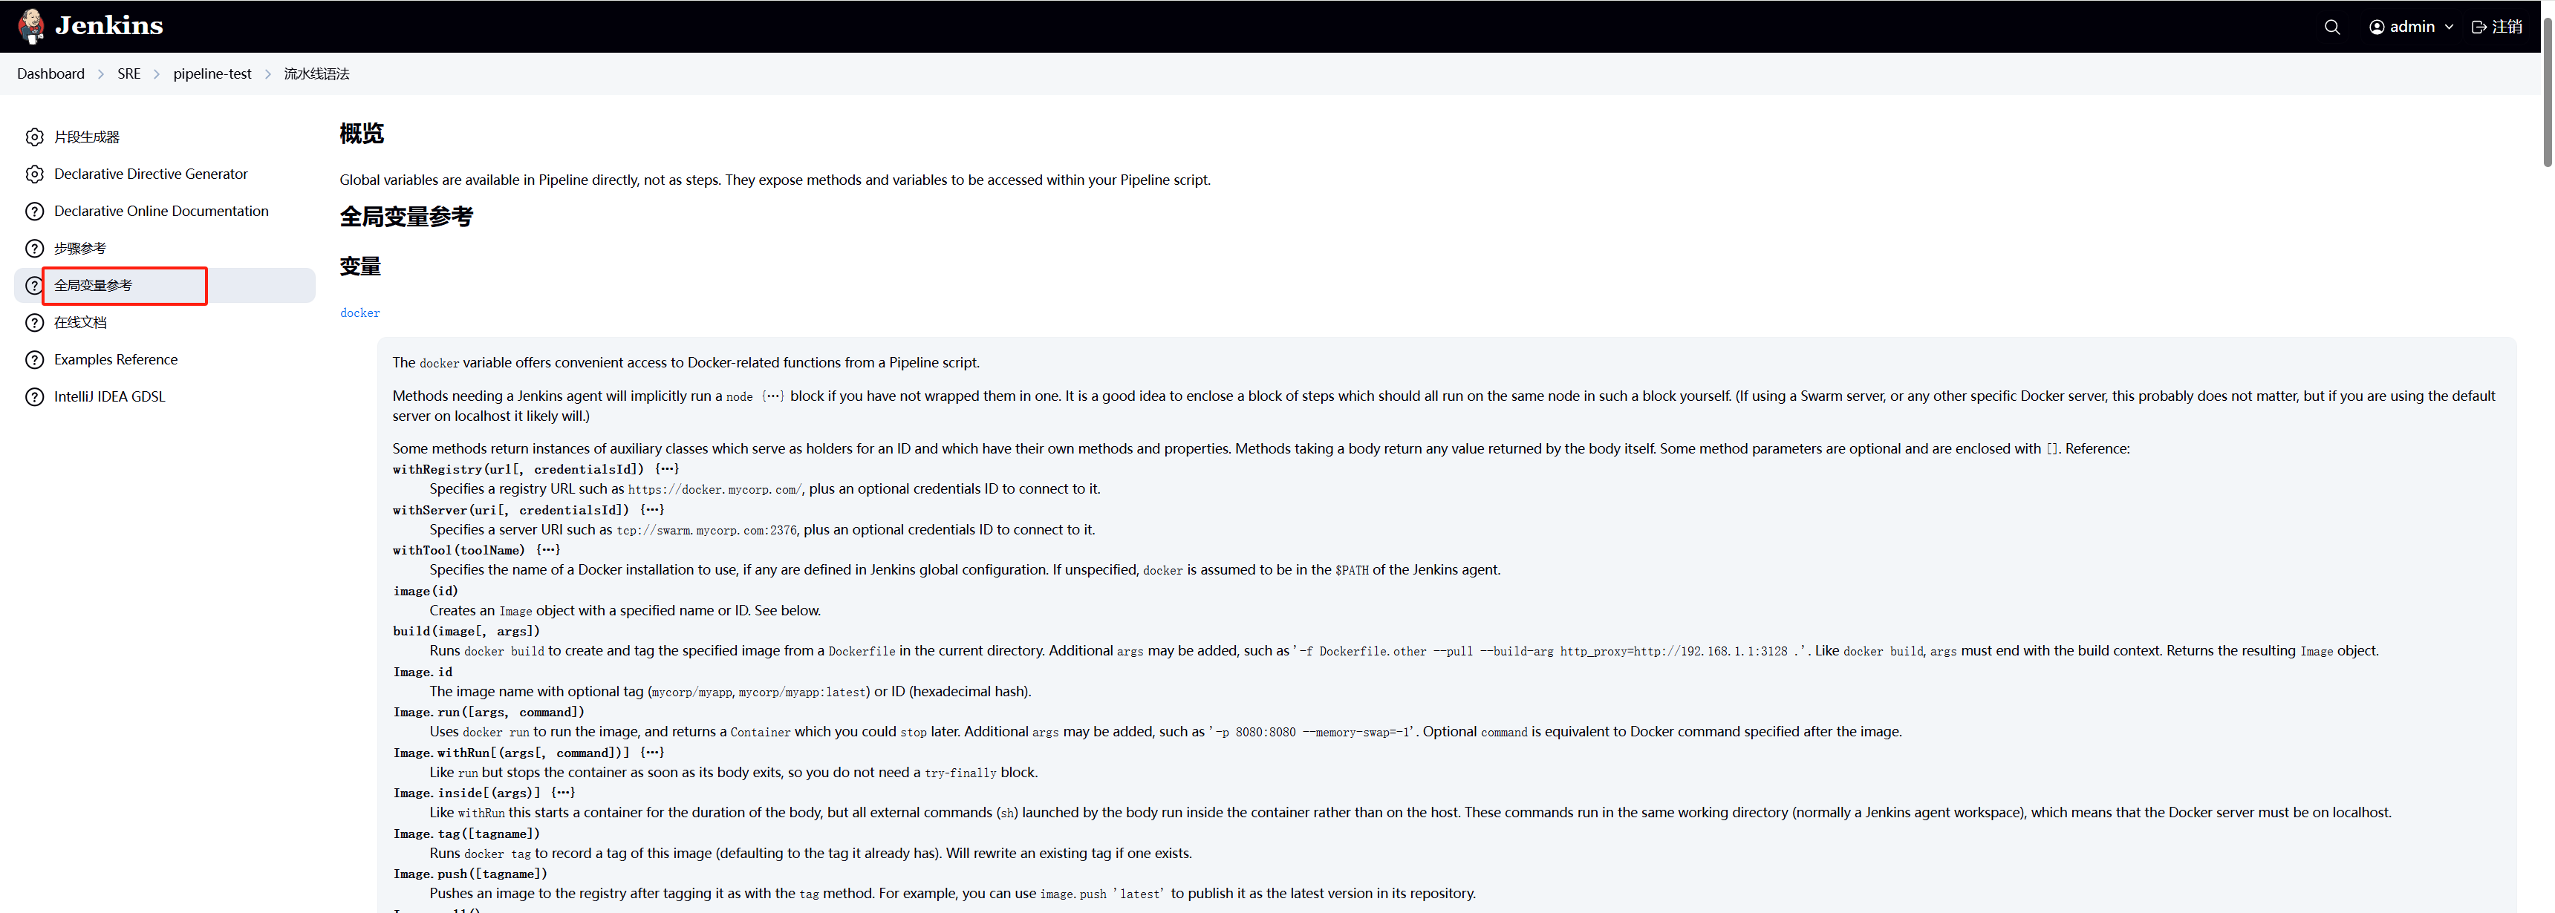Click help icon beside Declarative Online Documentation
Image resolution: width=2555 pixels, height=913 pixels.
(x=35, y=211)
